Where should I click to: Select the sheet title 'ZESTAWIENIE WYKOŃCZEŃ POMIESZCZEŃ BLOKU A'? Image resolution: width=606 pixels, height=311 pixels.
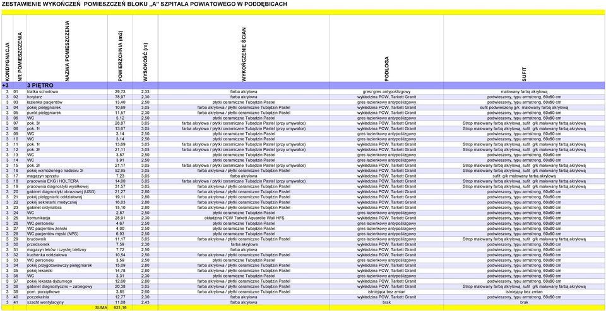click(x=145, y=4)
